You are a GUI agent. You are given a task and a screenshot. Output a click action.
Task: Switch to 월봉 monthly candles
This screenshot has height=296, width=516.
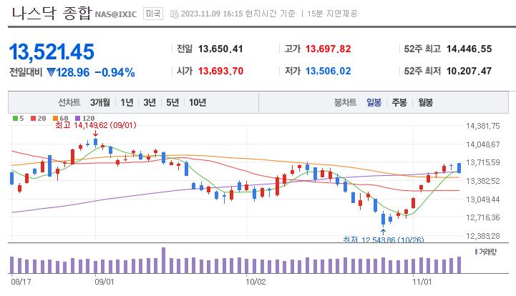(425, 102)
